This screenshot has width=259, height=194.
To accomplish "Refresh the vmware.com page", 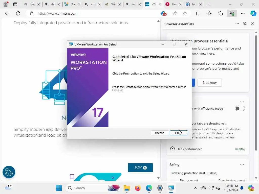I will (18, 13).
